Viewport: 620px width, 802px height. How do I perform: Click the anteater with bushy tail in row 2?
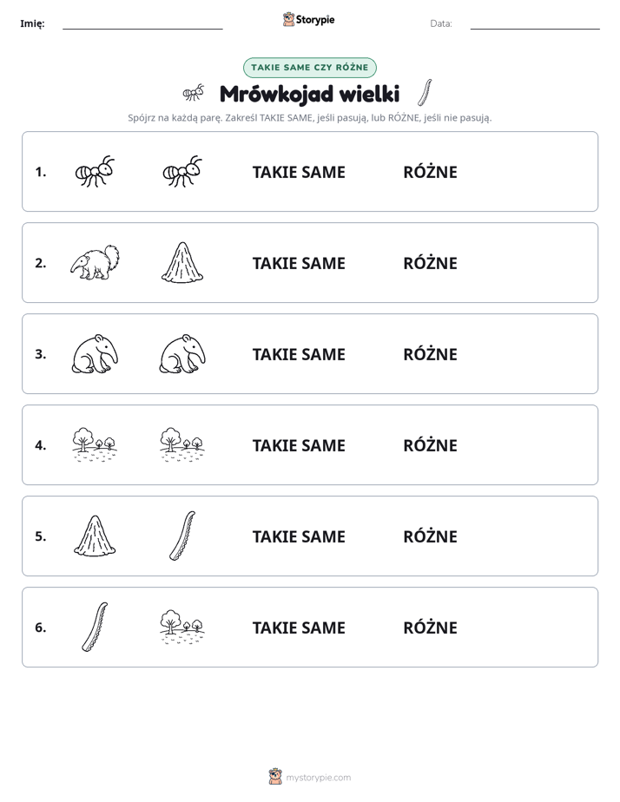[x=96, y=262]
